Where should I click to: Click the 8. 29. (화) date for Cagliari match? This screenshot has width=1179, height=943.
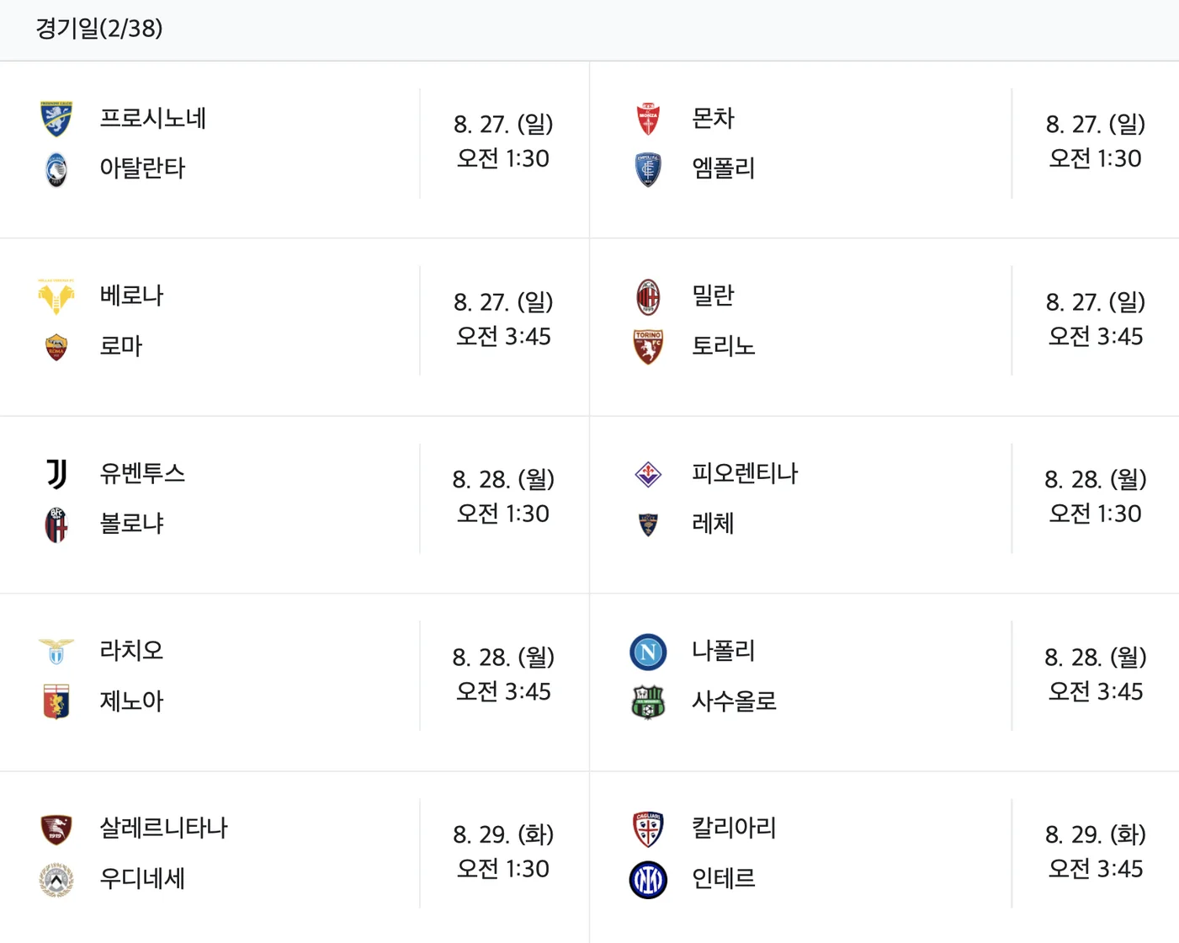[1095, 835]
